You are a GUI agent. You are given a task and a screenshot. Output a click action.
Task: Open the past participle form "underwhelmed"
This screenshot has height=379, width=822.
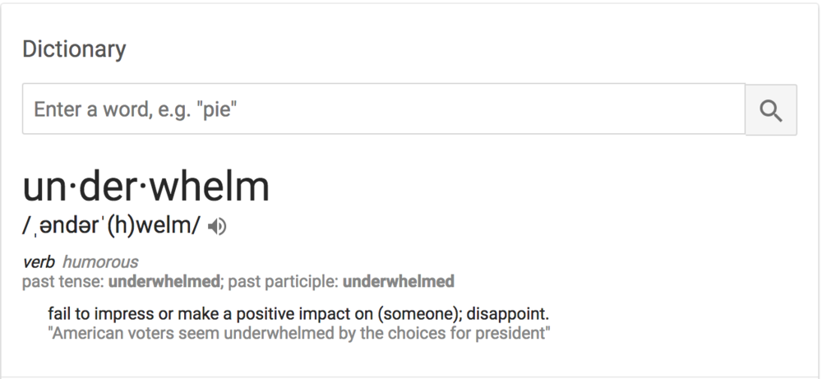[399, 282]
